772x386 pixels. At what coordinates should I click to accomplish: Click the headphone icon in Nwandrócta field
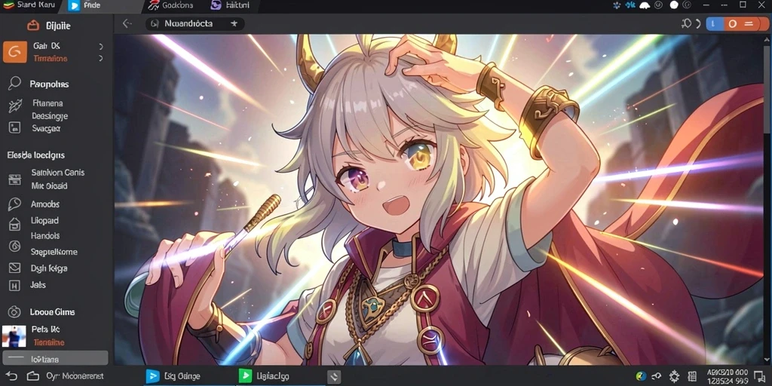pyautogui.click(x=154, y=23)
